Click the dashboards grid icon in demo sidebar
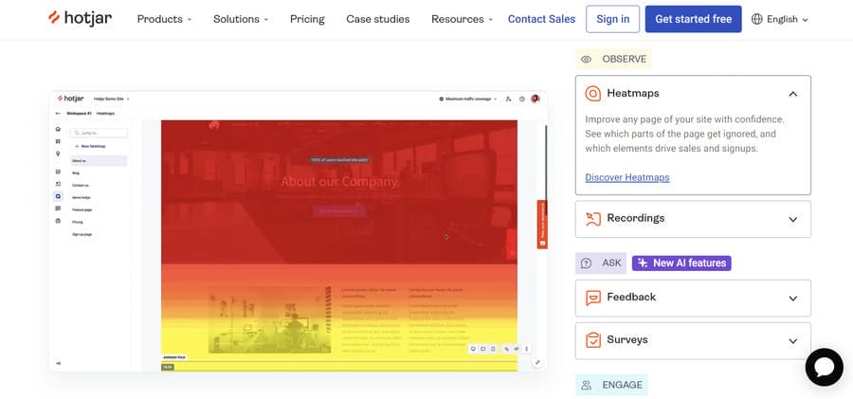This screenshot has height=399, width=853. (x=58, y=141)
